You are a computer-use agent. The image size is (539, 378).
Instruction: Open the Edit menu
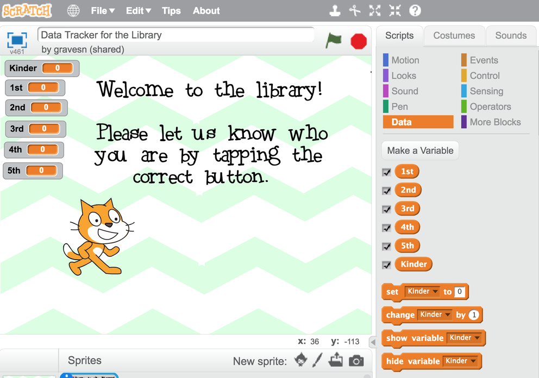pyautogui.click(x=139, y=11)
